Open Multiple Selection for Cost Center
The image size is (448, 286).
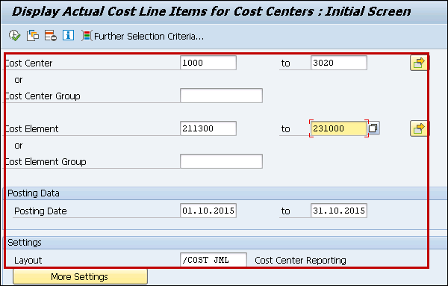tap(419, 63)
